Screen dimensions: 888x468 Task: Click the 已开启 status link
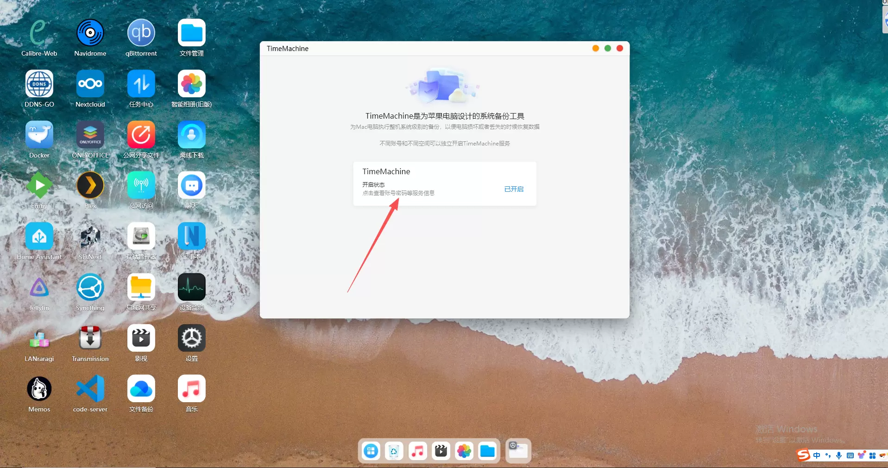513,189
